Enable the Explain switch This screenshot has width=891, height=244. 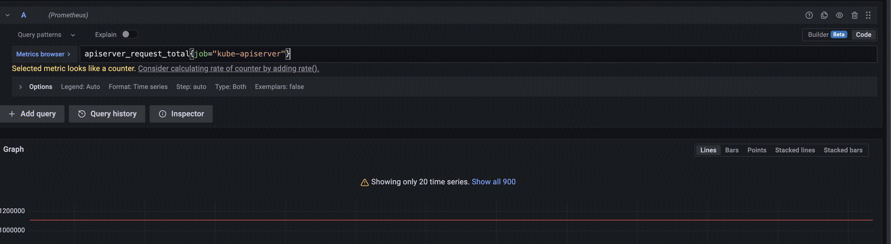pos(129,34)
